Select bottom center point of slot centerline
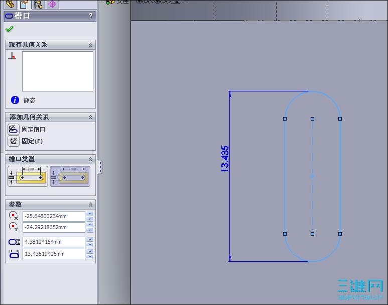Image resolution: width=388 pixels, height=305 pixels. pos(313,234)
